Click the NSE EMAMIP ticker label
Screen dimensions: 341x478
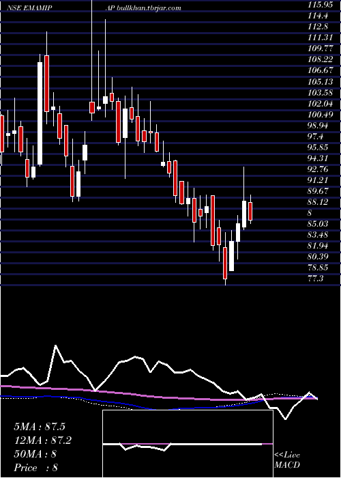tap(29, 8)
